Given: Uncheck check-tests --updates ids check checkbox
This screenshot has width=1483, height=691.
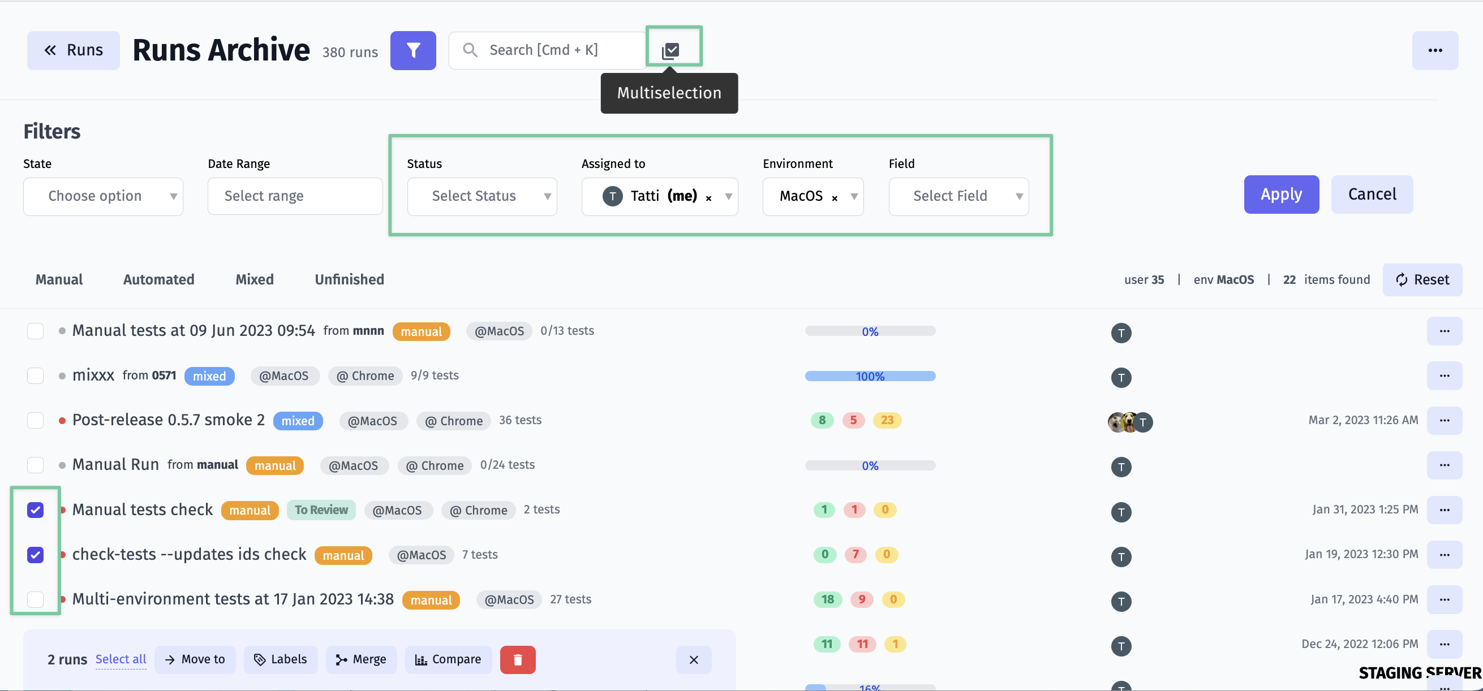Looking at the screenshot, I should pos(35,555).
